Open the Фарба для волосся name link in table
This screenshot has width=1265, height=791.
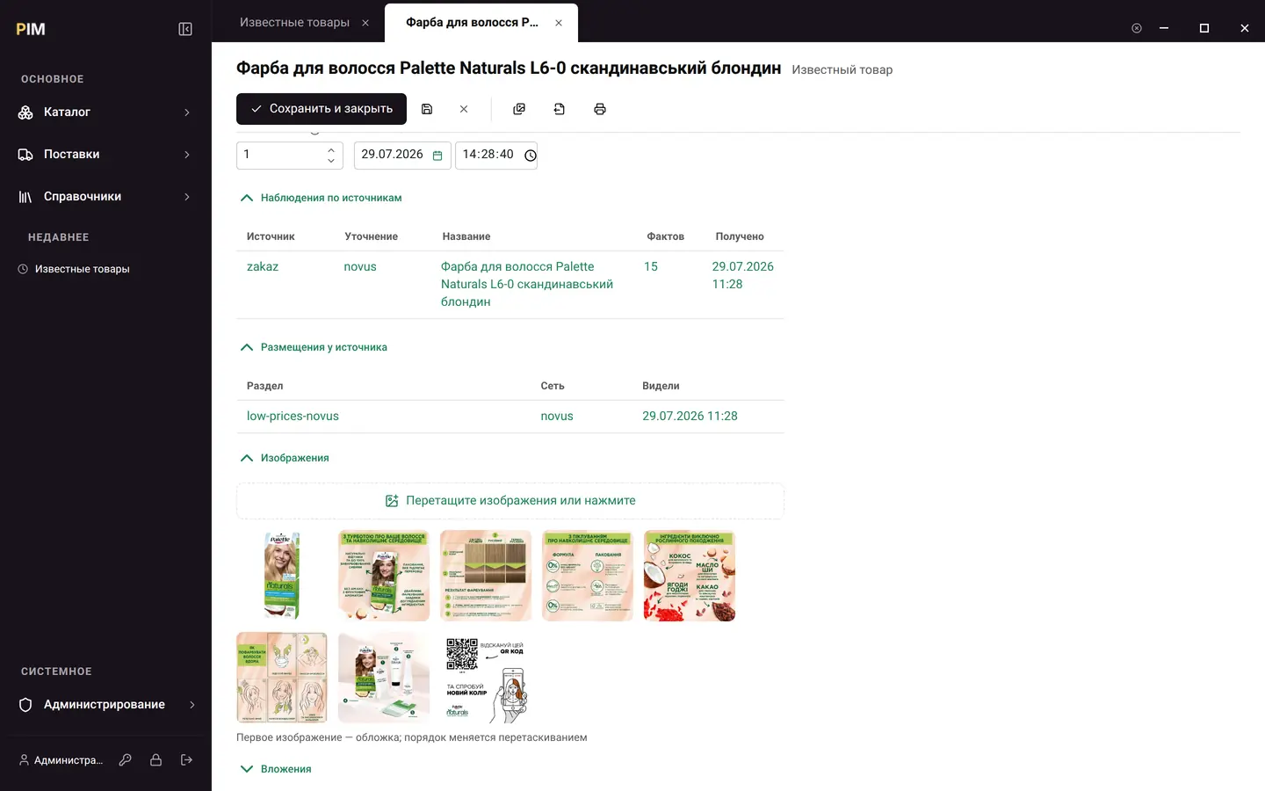click(527, 284)
